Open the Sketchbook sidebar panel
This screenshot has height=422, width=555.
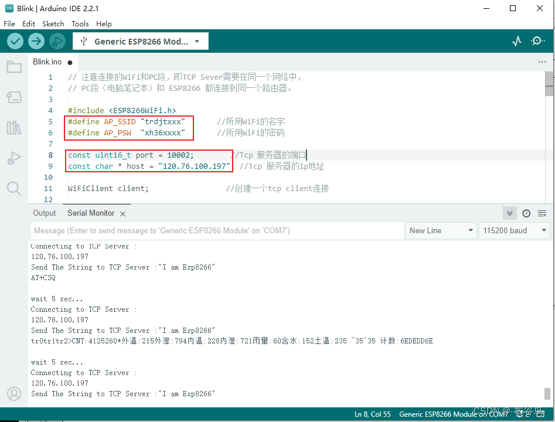point(14,67)
